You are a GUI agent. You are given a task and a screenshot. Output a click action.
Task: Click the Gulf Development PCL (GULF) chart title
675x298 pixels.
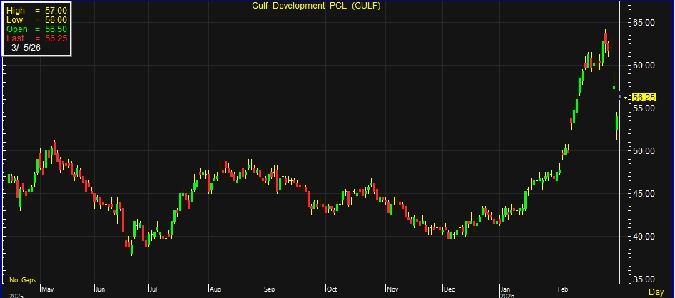[x=315, y=5]
